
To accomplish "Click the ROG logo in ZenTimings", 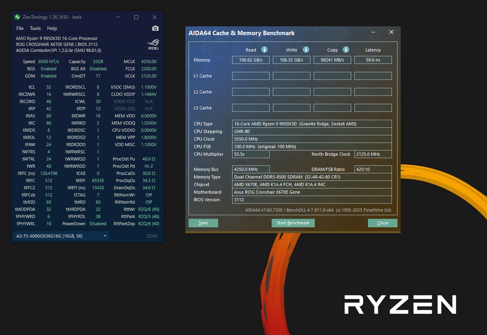I will 153,44.
